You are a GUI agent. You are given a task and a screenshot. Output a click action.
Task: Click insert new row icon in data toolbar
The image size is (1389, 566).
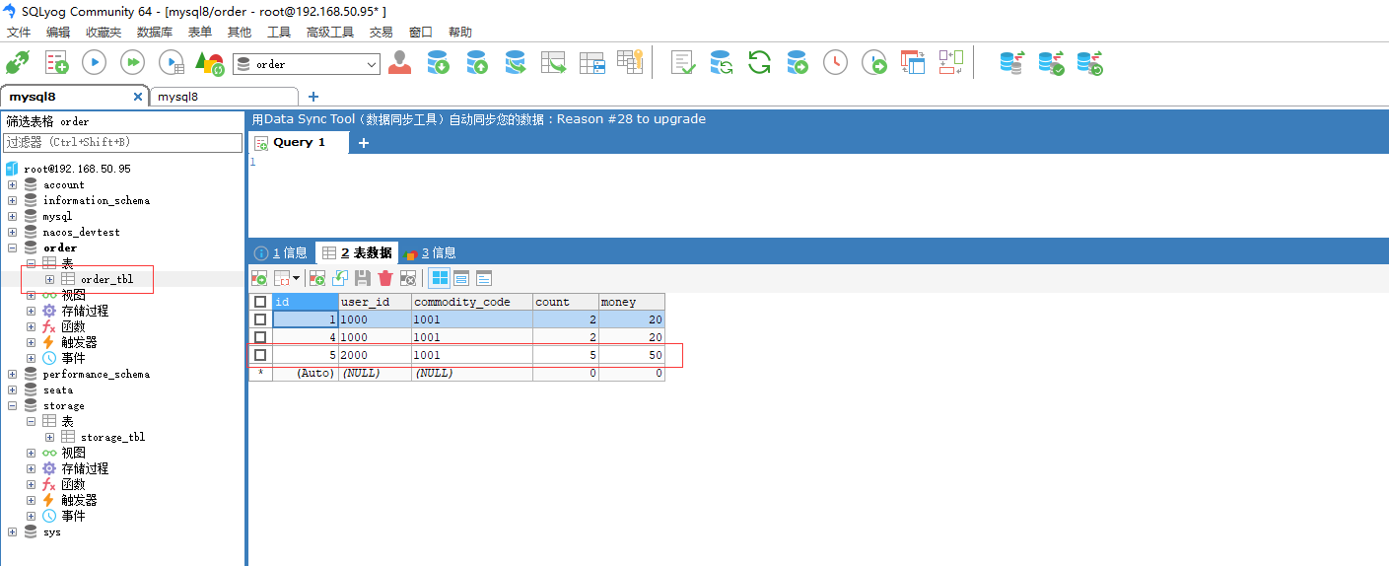(317, 279)
